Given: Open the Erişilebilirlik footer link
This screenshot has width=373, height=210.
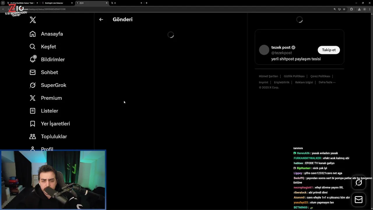Looking at the screenshot, I should (282, 82).
